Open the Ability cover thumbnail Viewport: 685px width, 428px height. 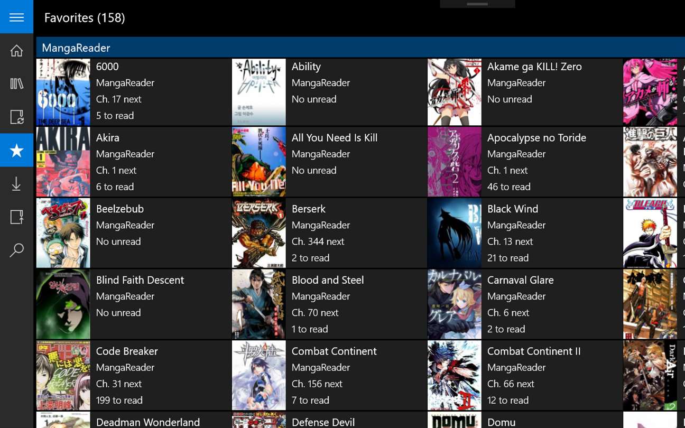tap(259, 92)
